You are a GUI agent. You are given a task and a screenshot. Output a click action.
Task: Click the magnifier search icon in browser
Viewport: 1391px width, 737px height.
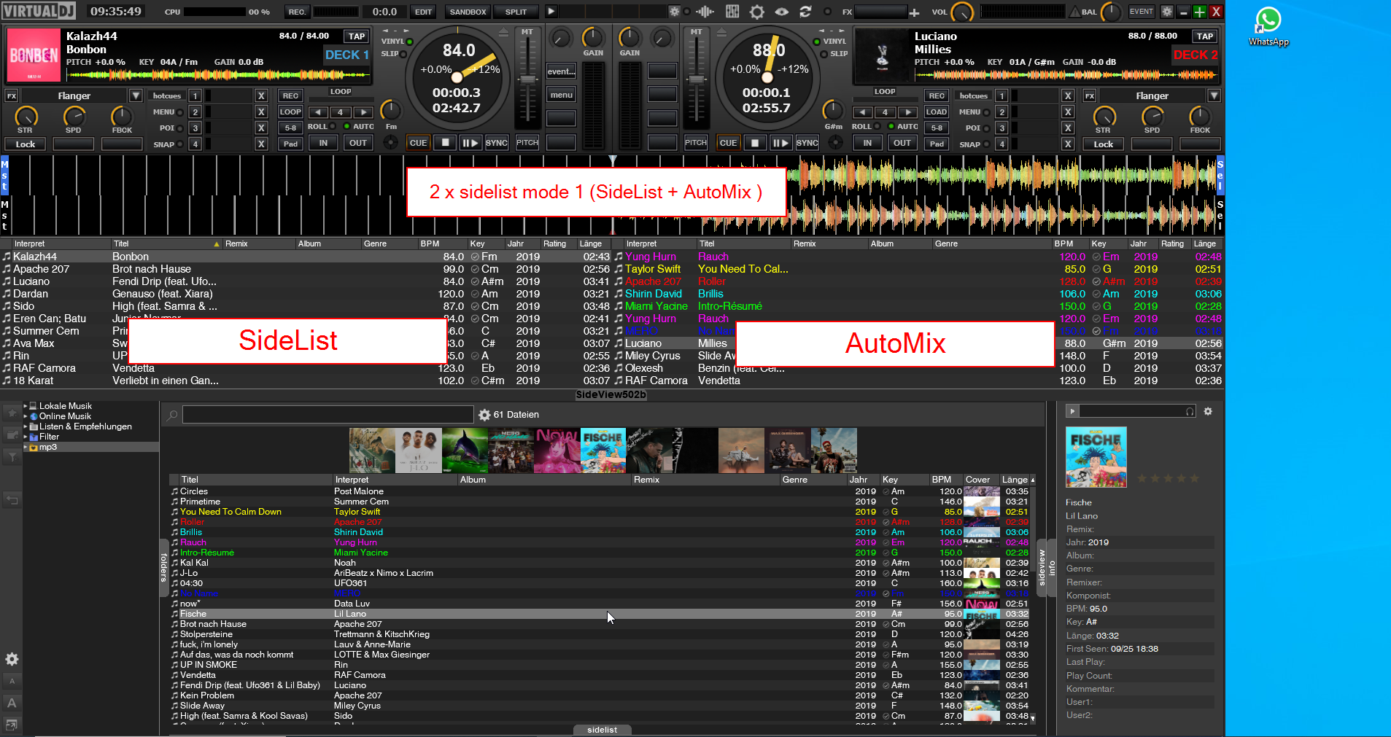(172, 416)
